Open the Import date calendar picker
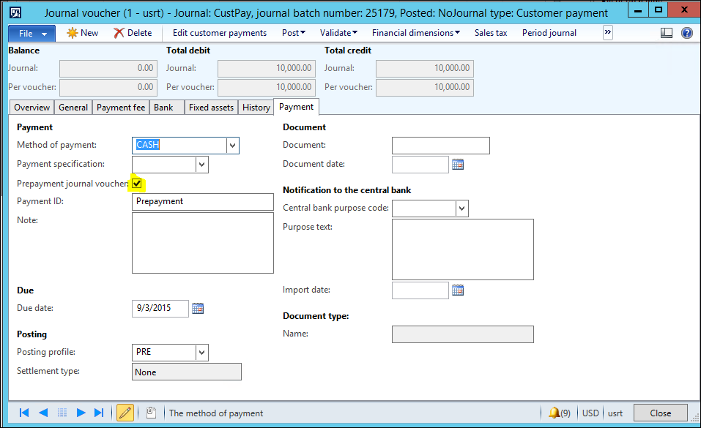Image resolution: width=701 pixels, height=428 pixels. (458, 290)
